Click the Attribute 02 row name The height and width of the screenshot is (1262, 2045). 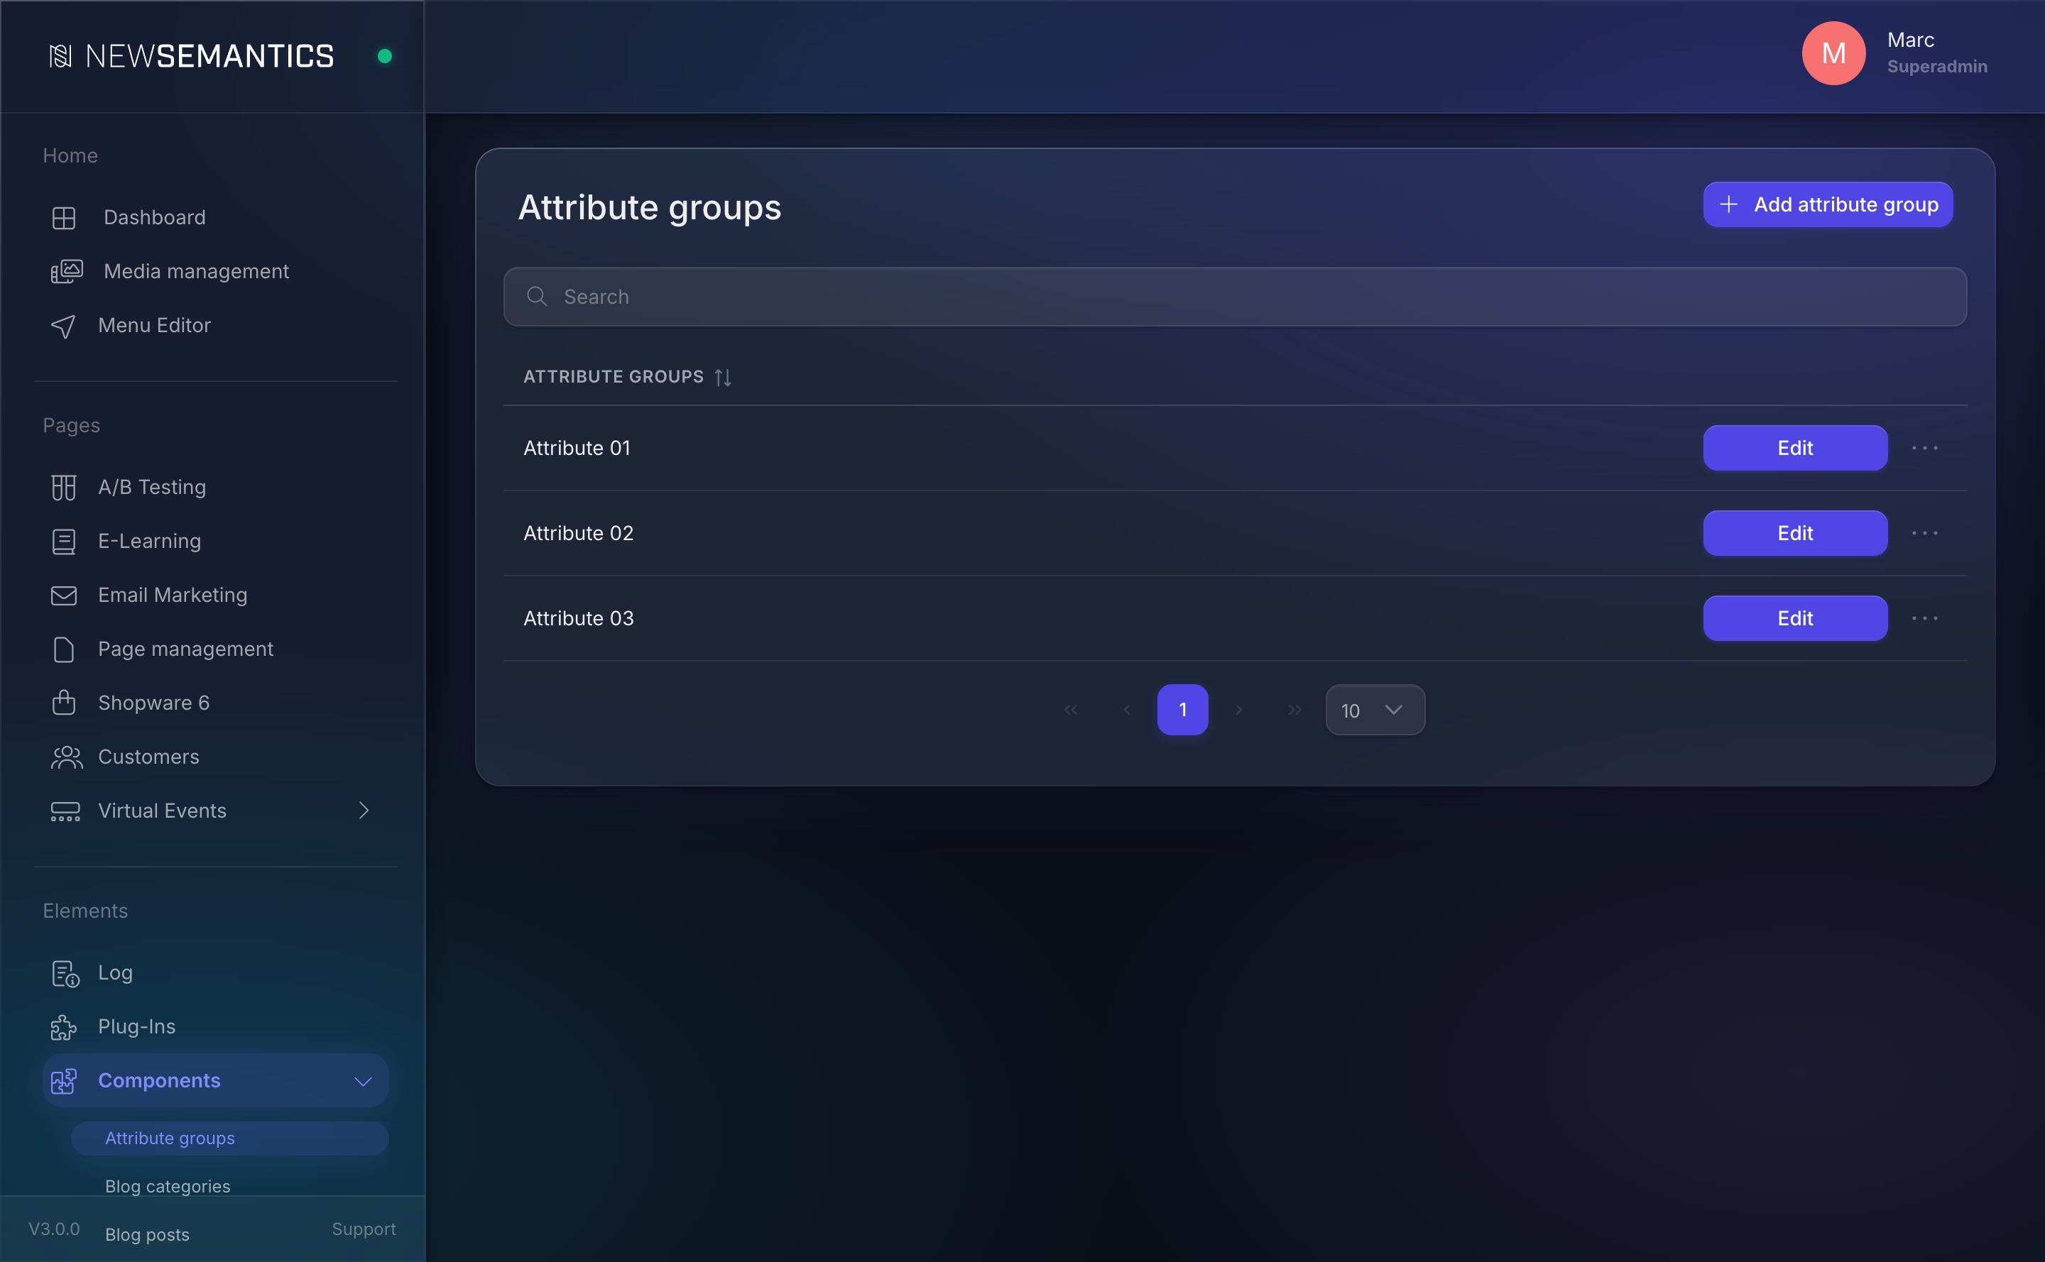(579, 533)
